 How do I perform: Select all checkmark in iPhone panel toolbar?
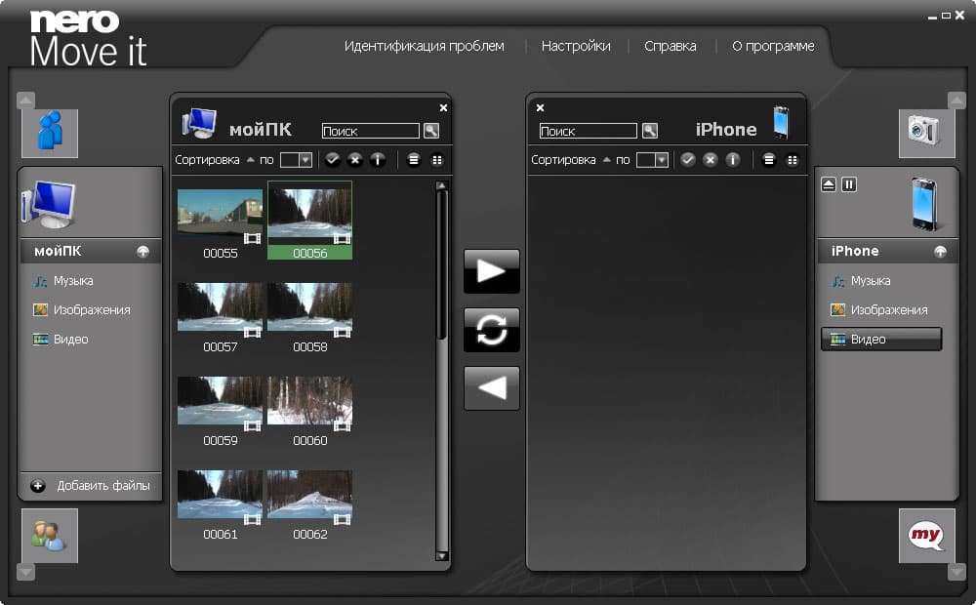(687, 160)
